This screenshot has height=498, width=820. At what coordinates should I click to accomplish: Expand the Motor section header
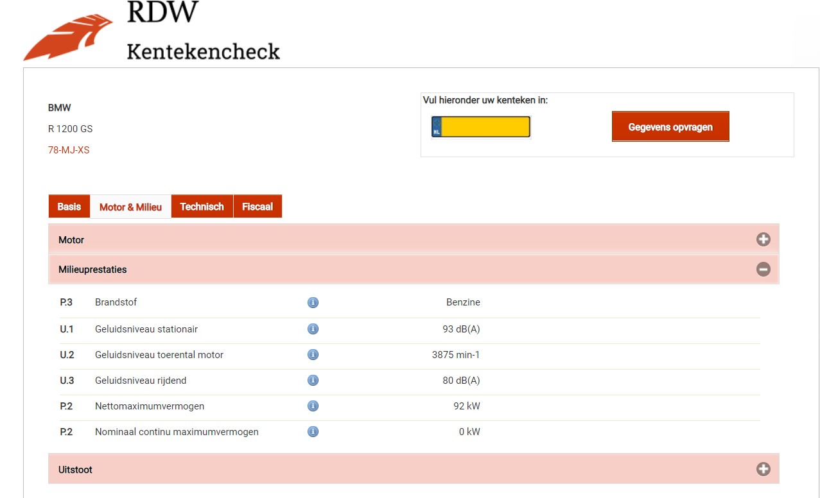tap(71, 240)
